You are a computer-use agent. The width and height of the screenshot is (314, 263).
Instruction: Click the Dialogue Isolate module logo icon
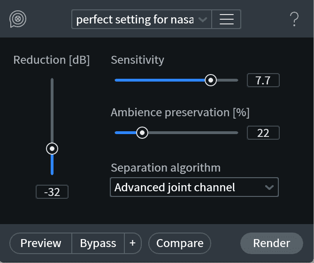(x=18, y=19)
